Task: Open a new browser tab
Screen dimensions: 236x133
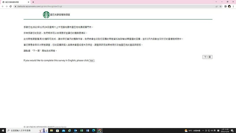Action: (x=33, y=2)
